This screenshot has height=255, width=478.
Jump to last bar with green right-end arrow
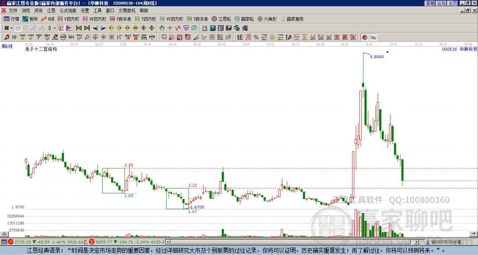tap(87, 28)
